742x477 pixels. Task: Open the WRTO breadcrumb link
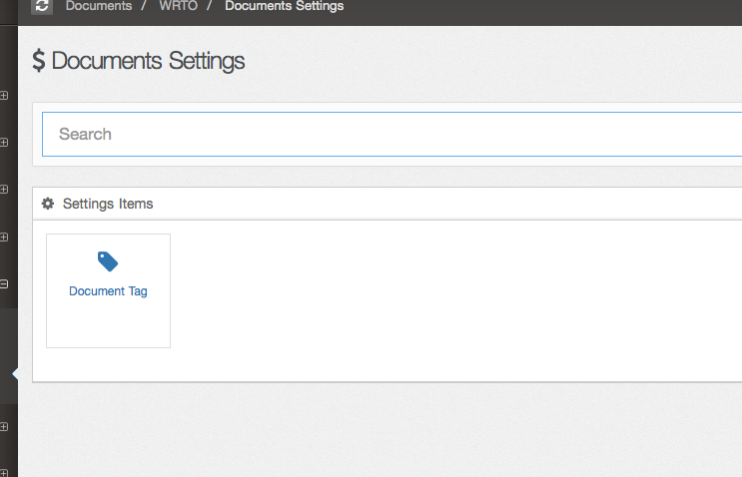pyautogui.click(x=179, y=6)
